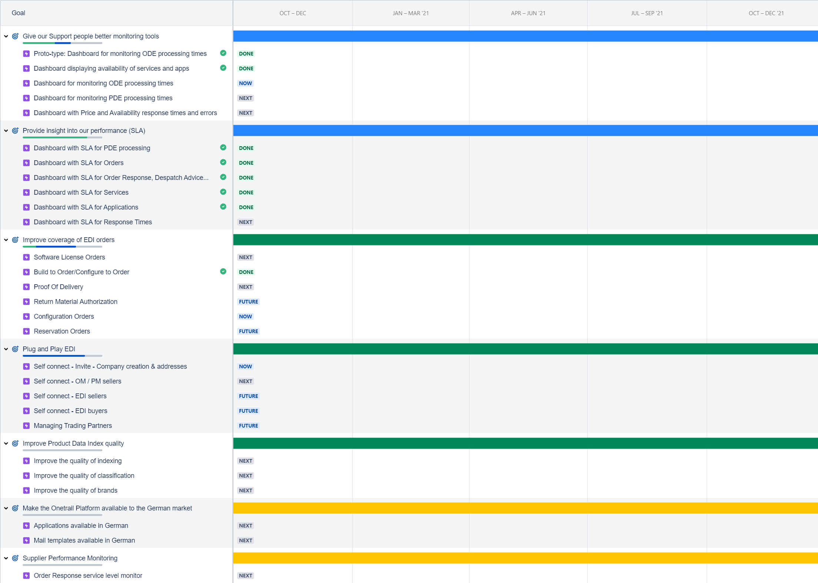Click goal target icon beside Plug and Play EDI
Image resolution: width=818 pixels, height=583 pixels.
pos(15,349)
